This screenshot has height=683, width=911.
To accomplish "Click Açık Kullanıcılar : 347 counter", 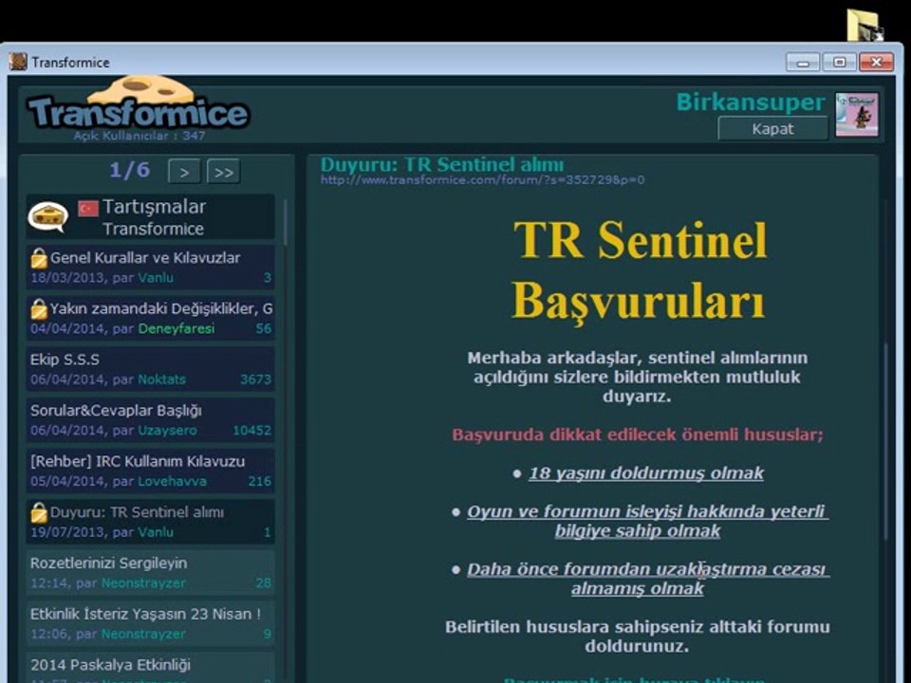I will tap(139, 136).
